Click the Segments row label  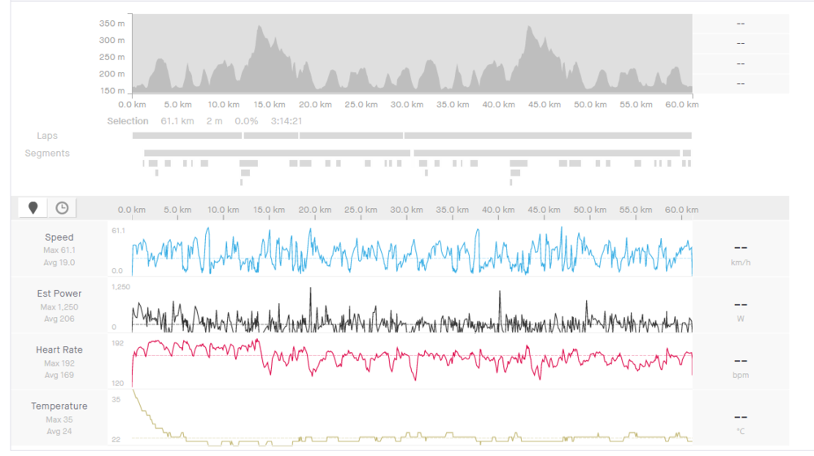(47, 153)
